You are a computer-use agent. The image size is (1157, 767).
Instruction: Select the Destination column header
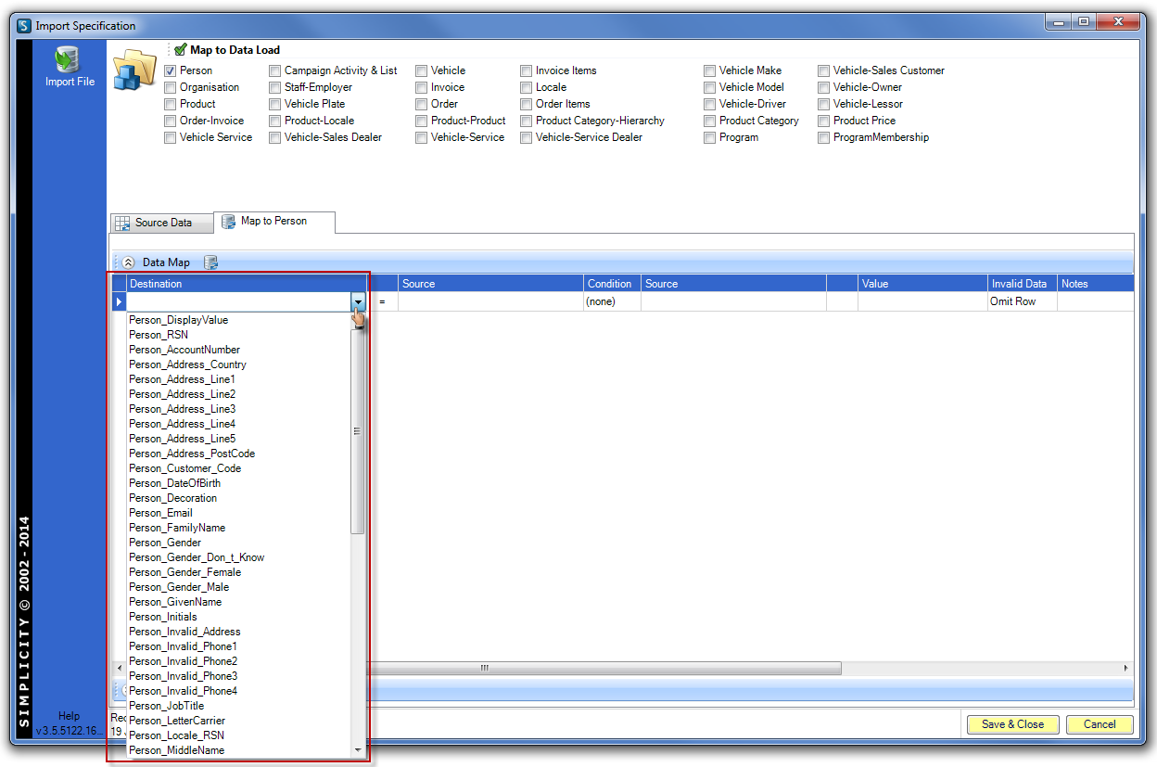click(x=248, y=284)
